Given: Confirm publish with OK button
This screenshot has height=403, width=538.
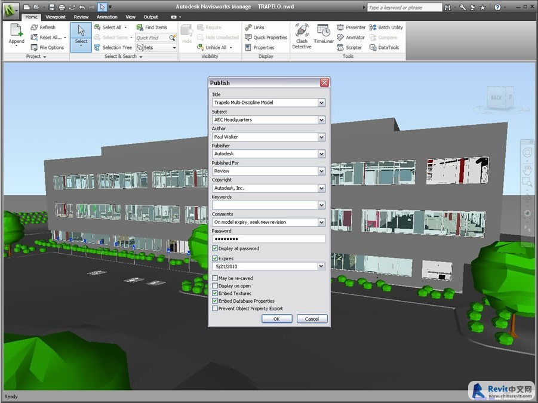Looking at the screenshot, I should [x=276, y=319].
